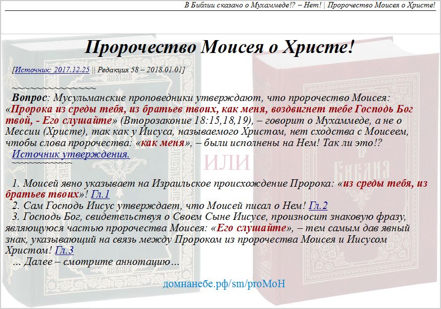Screen dimensions: 441x309
Task: Click the bold word 'Вопрос'
Action: click(29, 98)
